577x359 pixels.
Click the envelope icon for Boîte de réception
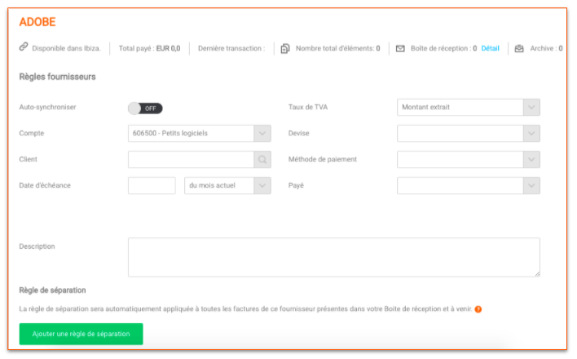[x=400, y=48]
